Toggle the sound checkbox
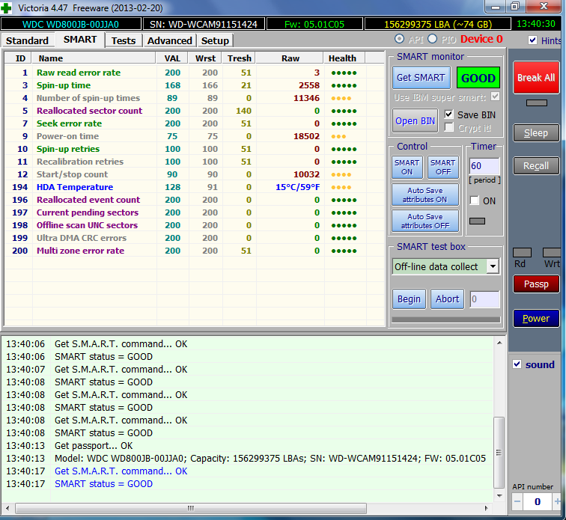 (517, 364)
